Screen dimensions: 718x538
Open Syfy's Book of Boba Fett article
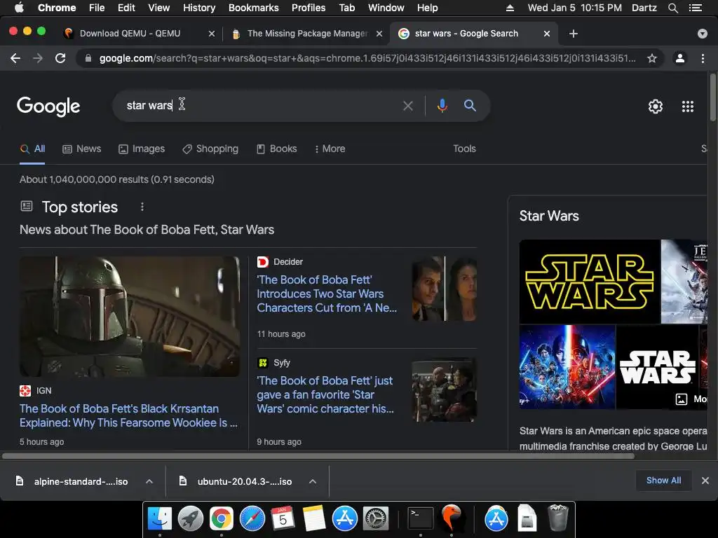click(325, 395)
